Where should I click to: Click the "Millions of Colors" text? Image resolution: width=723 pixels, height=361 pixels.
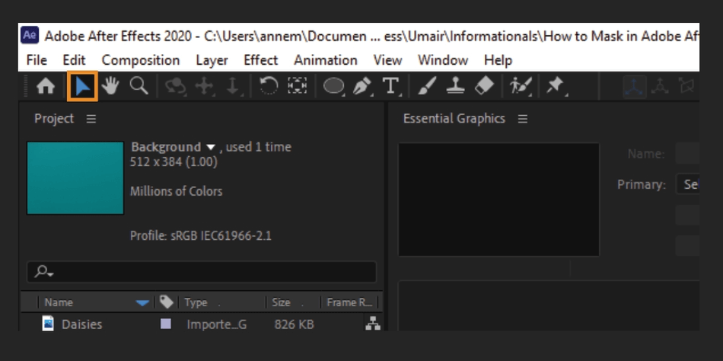pos(176,191)
